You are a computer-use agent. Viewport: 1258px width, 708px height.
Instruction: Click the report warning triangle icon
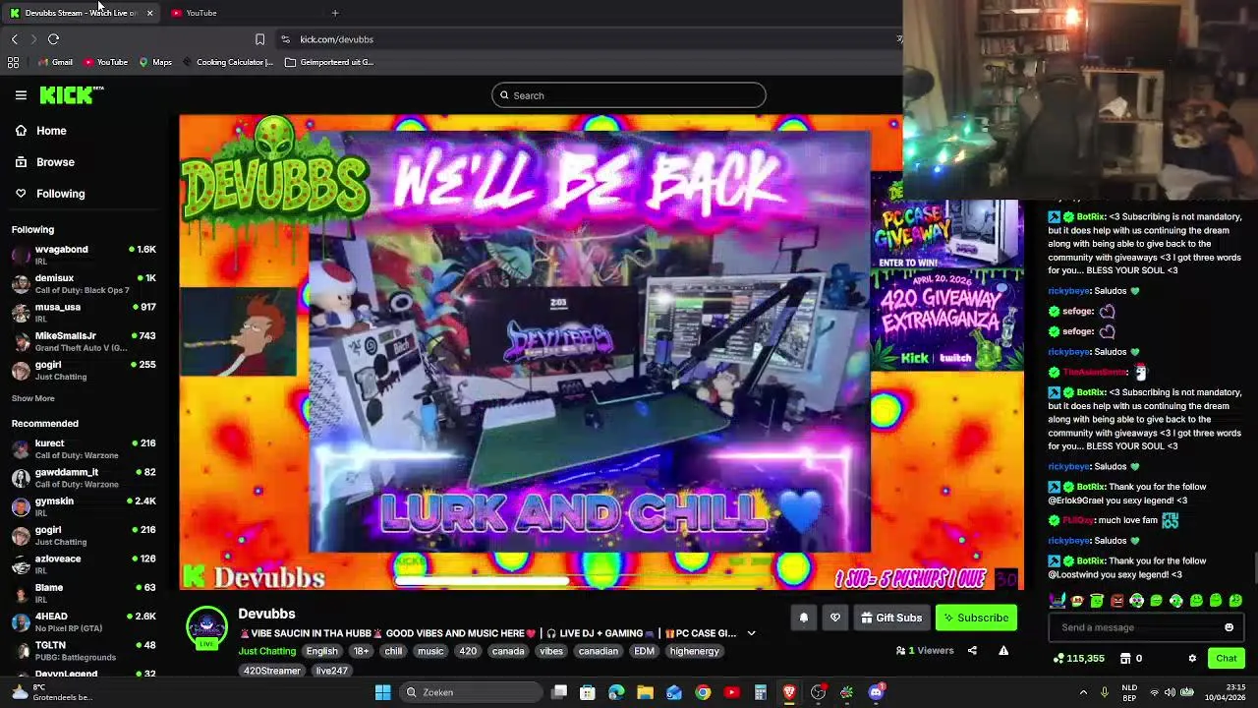[1003, 650]
